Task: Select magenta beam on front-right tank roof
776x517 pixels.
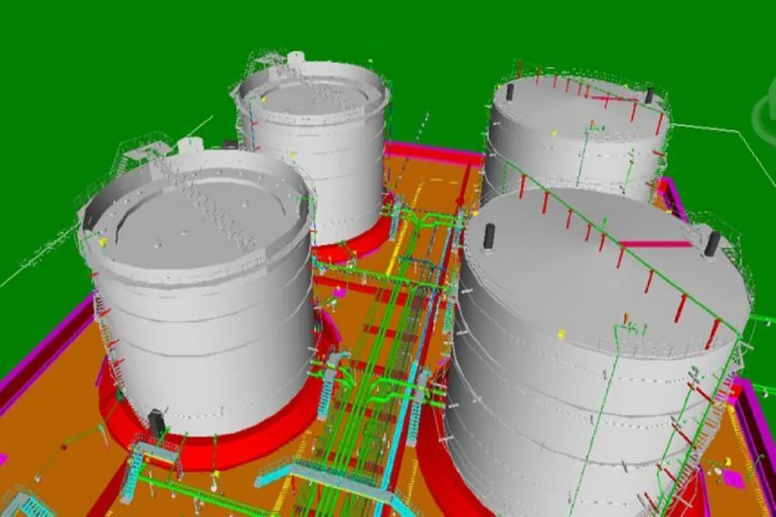Action: (x=654, y=244)
